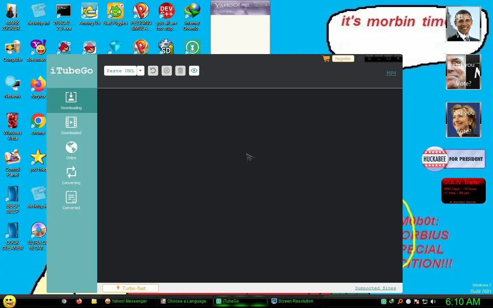Click the orange shopping cart icon
The width and height of the screenshot is (493, 308).
click(326, 59)
